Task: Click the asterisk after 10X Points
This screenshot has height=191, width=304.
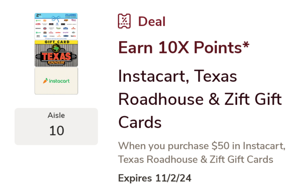Action: pyautogui.click(x=246, y=45)
